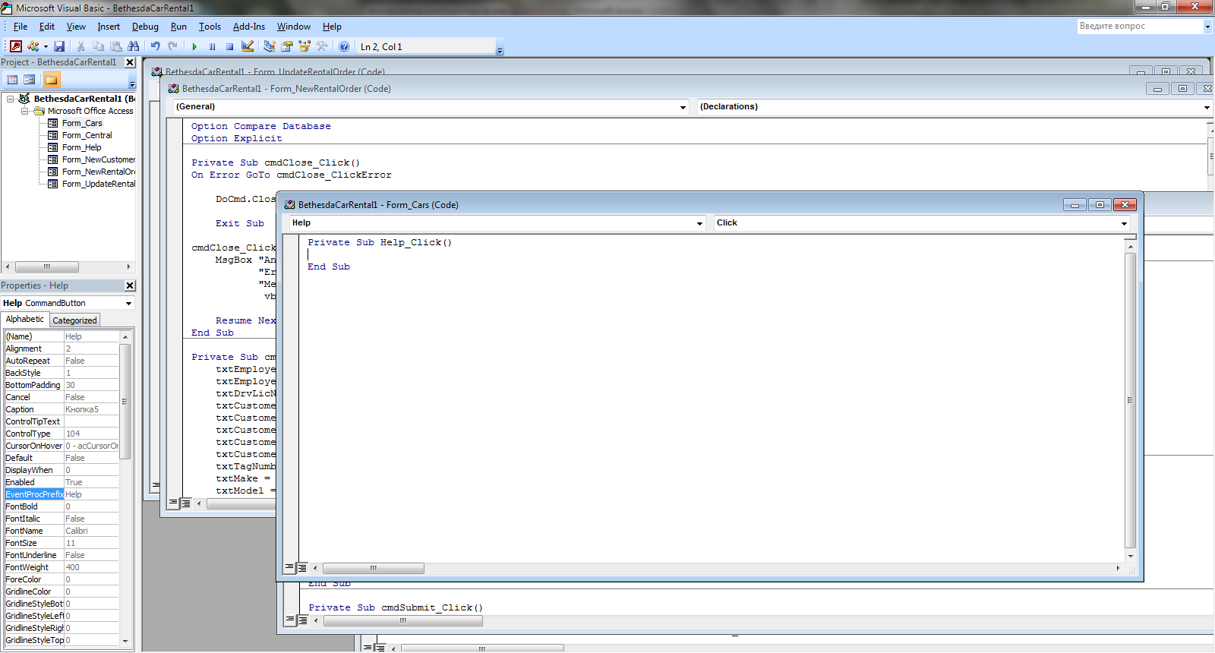Click View Object icon in Project panel

pos(30,80)
